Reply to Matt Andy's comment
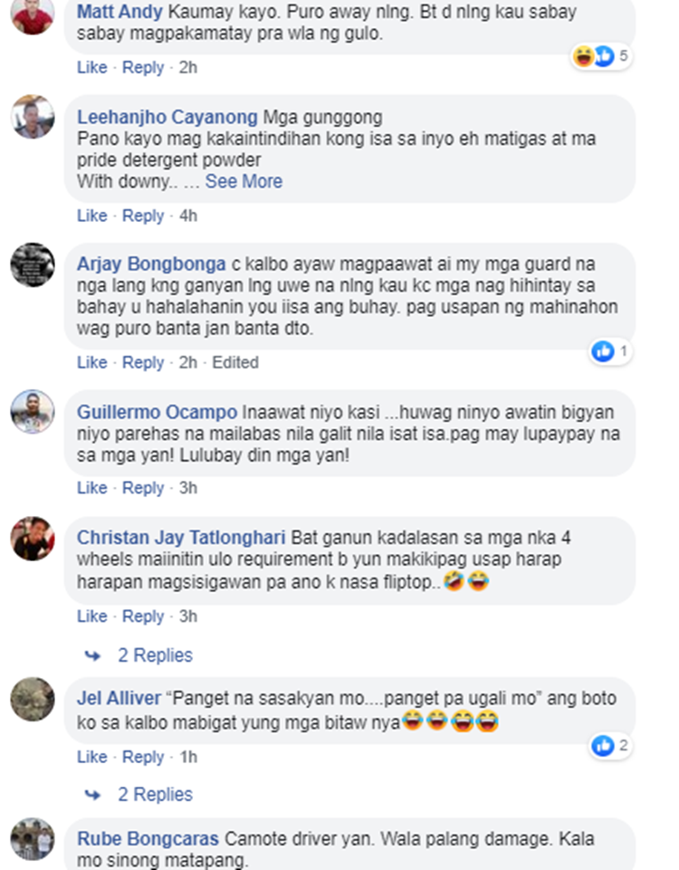The height and width of the screenshot is (870, 679). (143, 67)
